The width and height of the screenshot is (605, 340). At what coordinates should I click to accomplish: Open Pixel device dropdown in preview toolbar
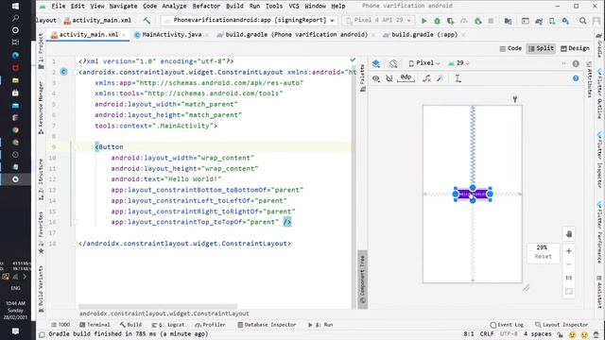point(424,63)
